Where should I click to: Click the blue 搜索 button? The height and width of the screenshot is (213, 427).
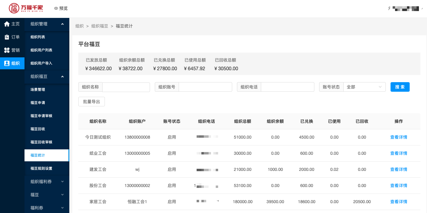pos(400,87)
